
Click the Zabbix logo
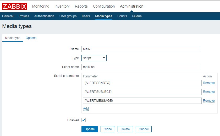coord(15,6)
